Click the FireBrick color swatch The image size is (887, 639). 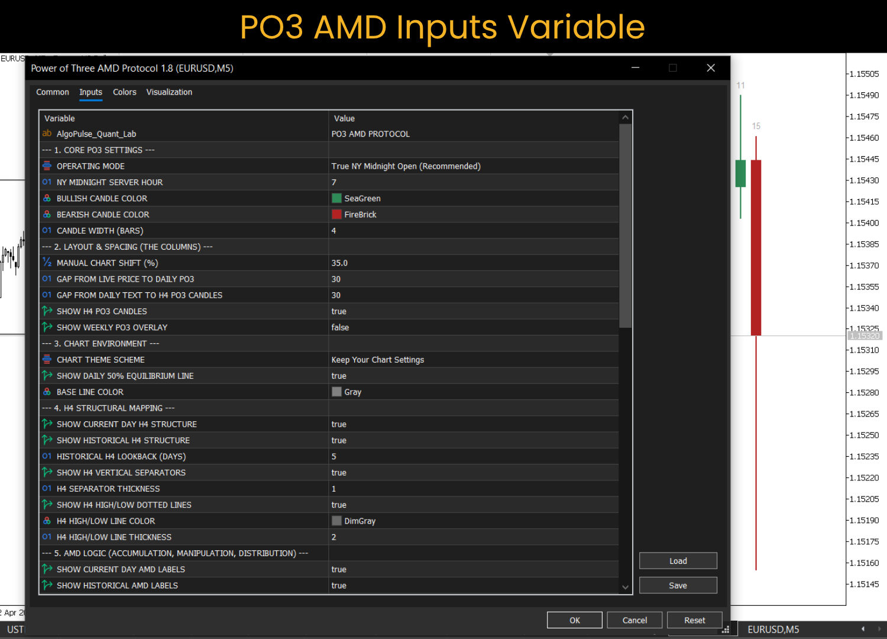click(336, 214)
